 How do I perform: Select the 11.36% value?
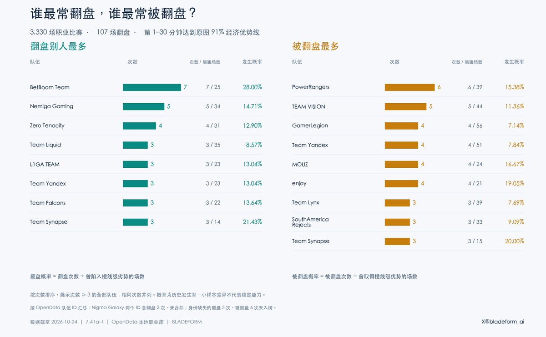pos(515,106)
